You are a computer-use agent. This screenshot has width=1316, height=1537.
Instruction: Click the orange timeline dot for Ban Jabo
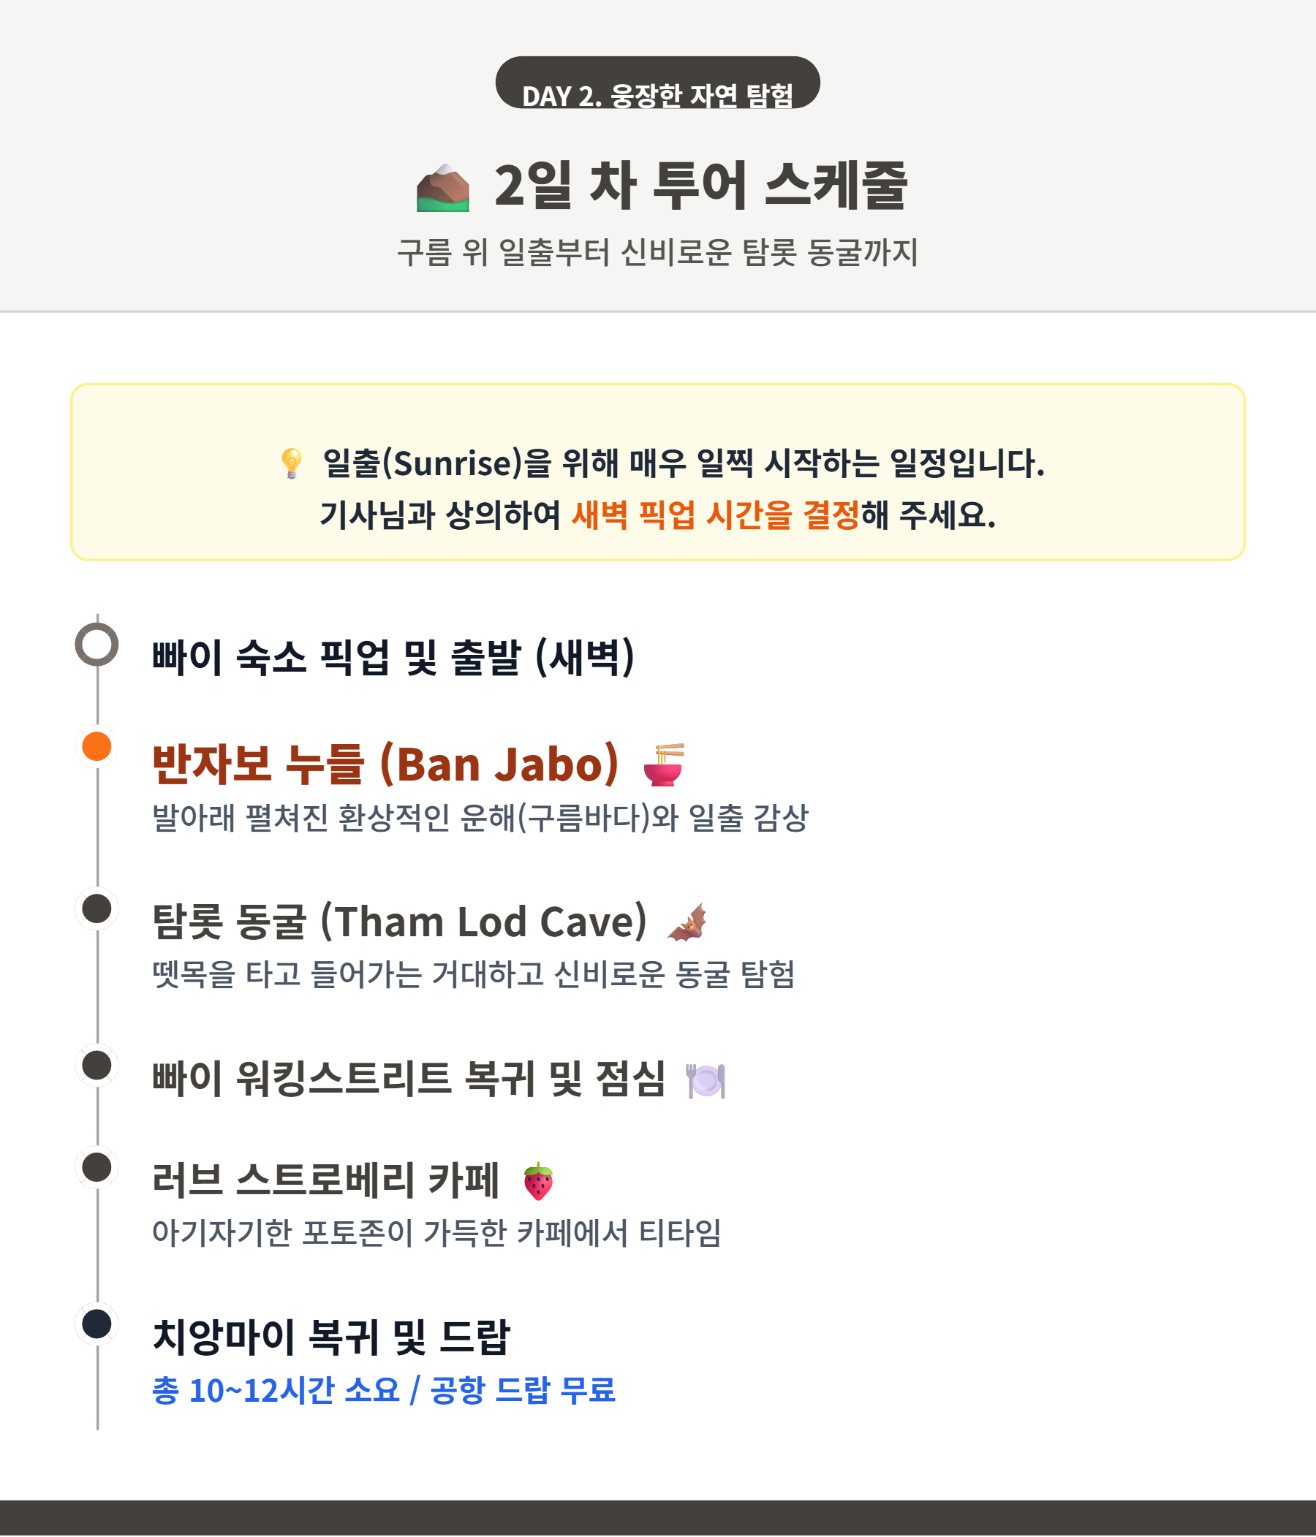(x=97, y=746)
